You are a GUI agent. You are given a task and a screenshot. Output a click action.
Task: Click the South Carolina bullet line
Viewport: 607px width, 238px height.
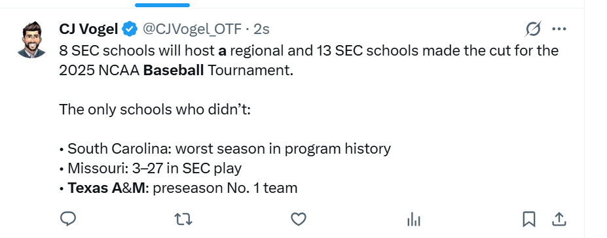tap(225, 149)
